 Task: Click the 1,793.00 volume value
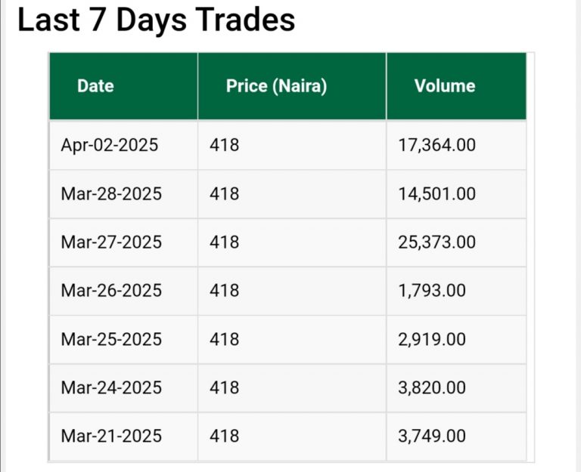pos(432,291)
